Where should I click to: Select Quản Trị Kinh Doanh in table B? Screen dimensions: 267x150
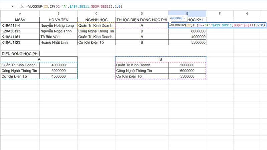point(142,65)
